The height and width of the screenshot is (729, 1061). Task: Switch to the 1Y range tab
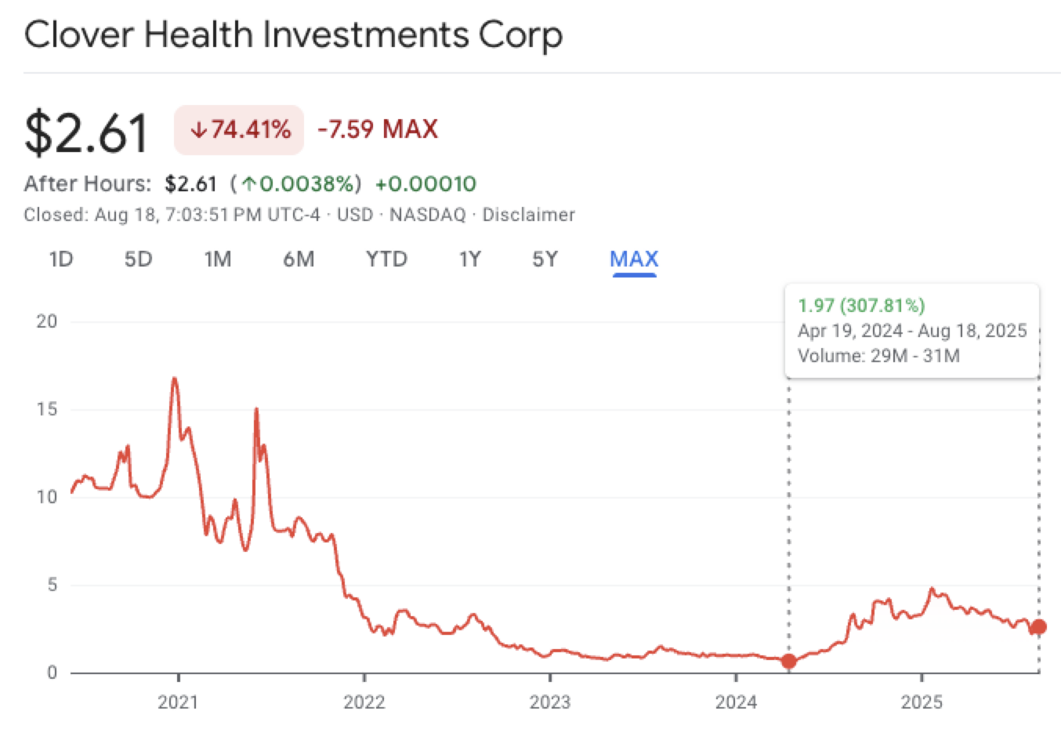(x=469, y=259)
